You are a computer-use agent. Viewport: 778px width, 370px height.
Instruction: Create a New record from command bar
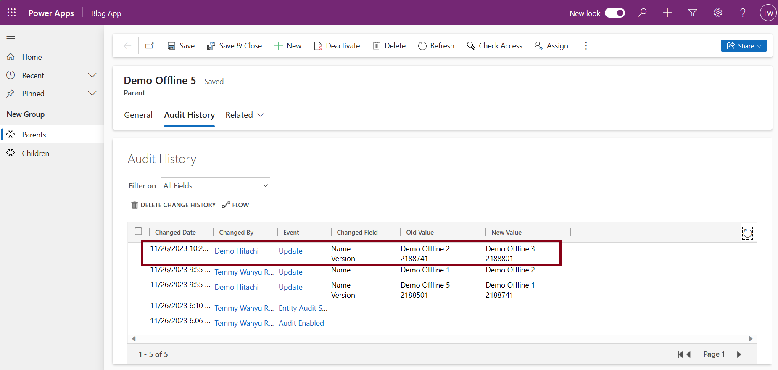[288, 46]
